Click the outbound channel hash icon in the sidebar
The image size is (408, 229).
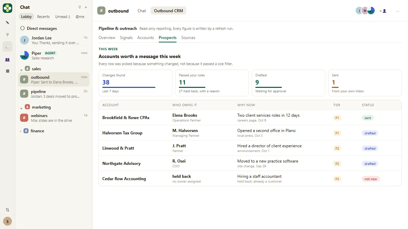[x=24, y=79]
